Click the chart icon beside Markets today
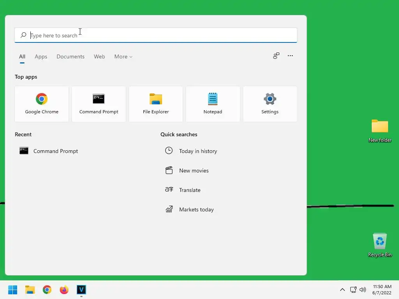This screenshot has width=399, height=299. coord(169,209)
